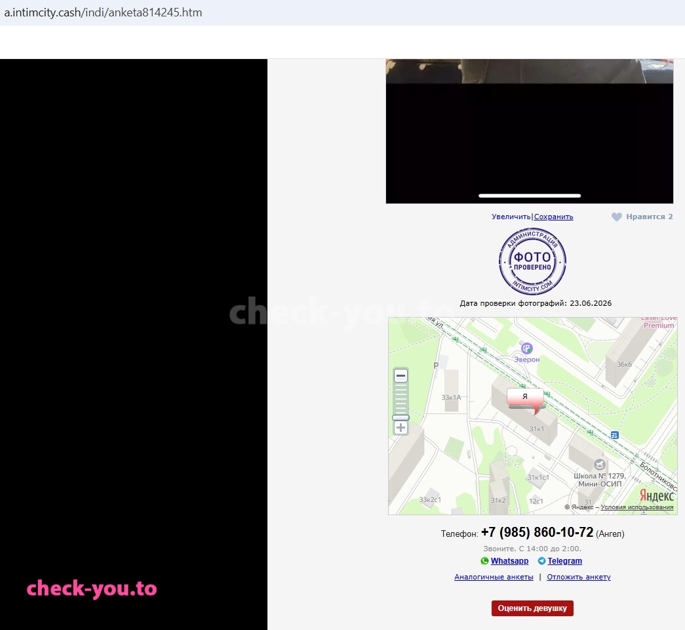Image resolution: width=685 pixels, height=630 pixels.
Task: Open the Telegram text link
Action: (565, 561)
